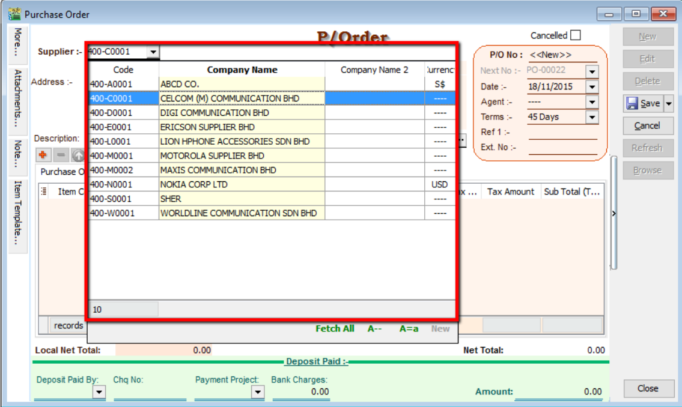Open the Attachments side tab
Image resolution: width=682 pixels, height=407 pixels.
[x=17, y=98]
